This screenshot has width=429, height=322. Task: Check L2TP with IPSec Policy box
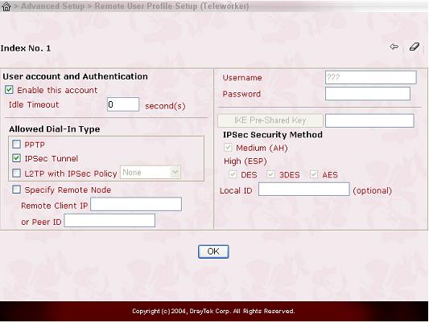[x=16, y=173]
